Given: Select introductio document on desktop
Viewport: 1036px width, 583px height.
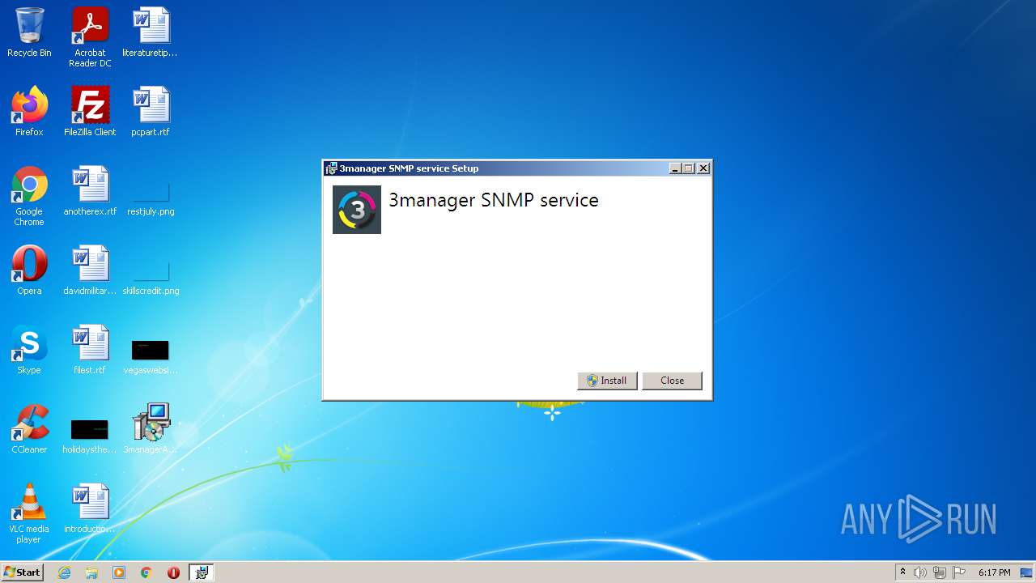Looking at the screenshot, I should 90,509.
